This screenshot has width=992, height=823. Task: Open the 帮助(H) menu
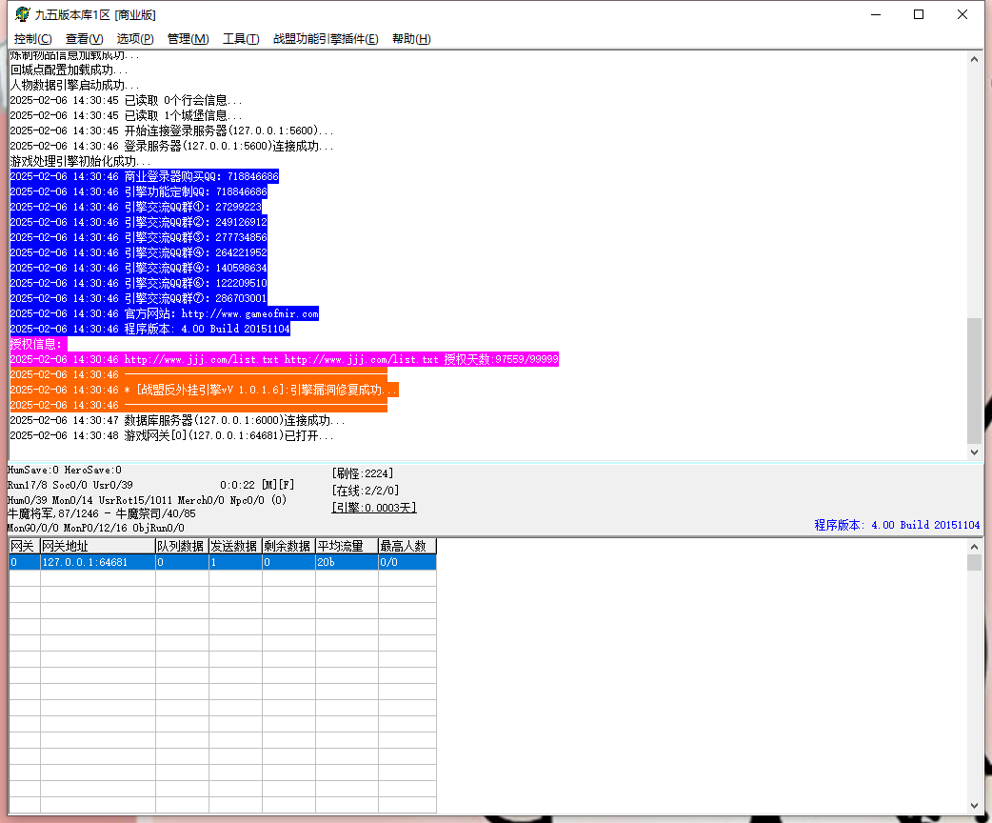tap(411, 39)
